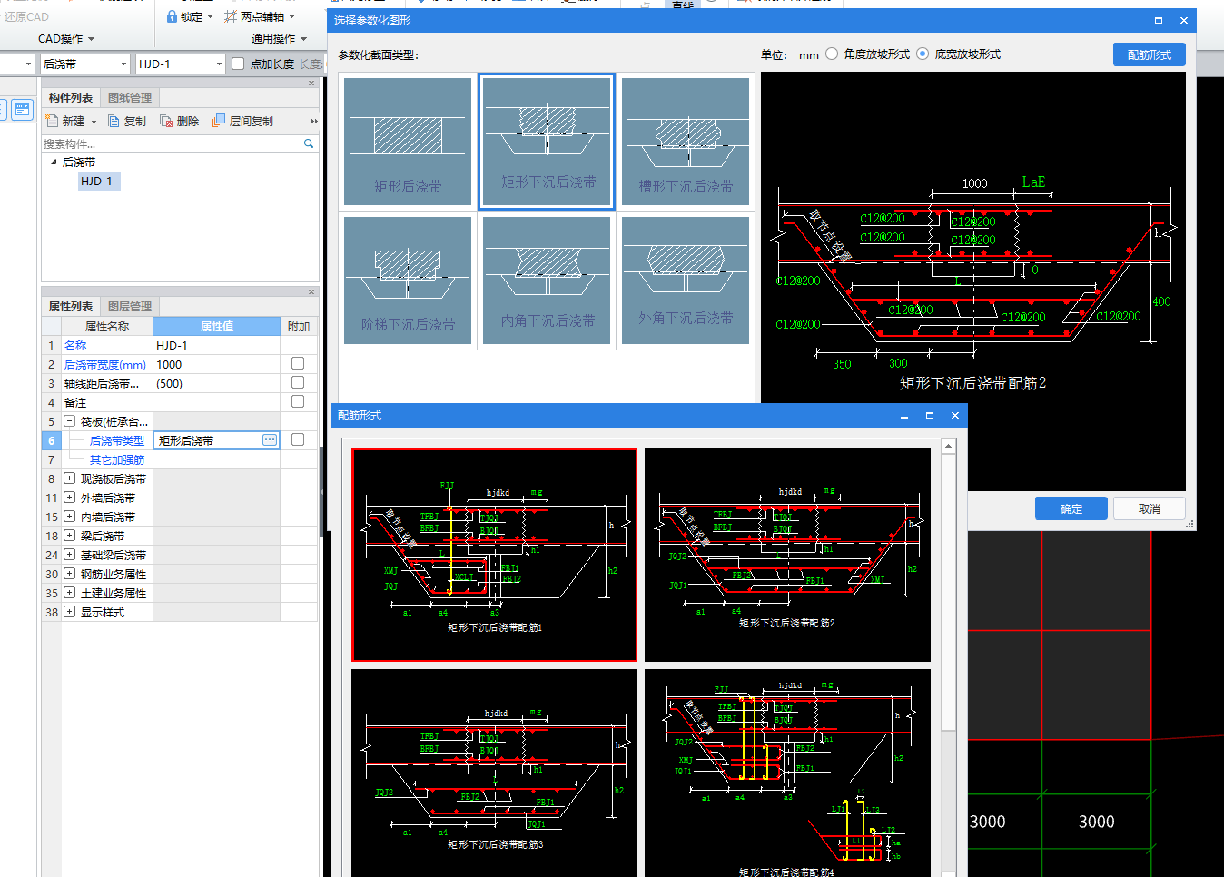Image resolution: width=1224 pixels, height=877 pixels.
Task: Click the inter-floor copy (层间复制) icon
Action: coord(219,121)
